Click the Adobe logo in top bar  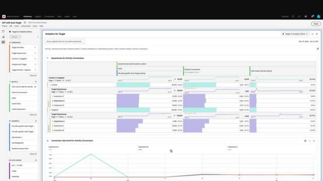coord(4,16)
